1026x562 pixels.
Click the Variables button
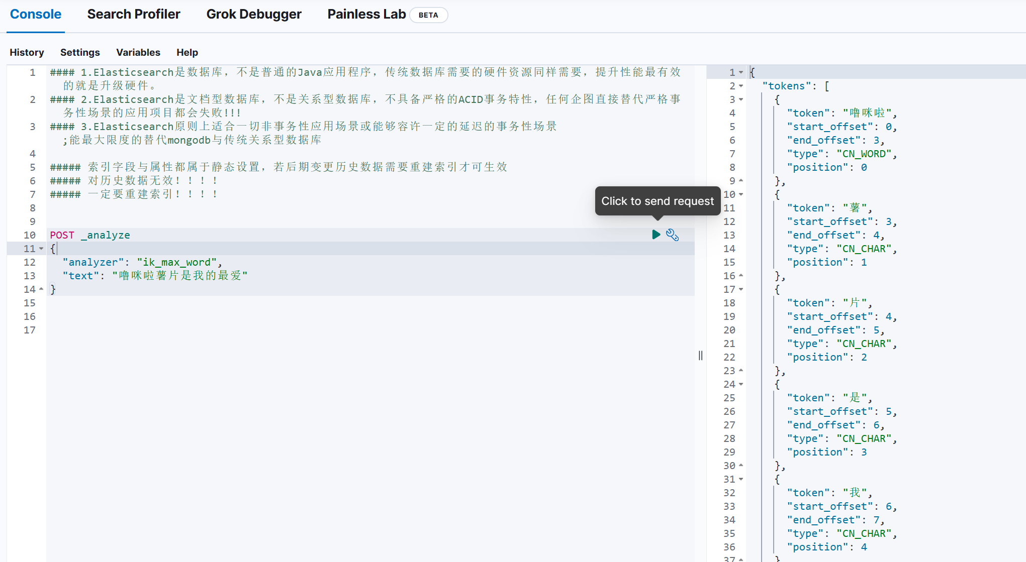[x=138, y=52]
